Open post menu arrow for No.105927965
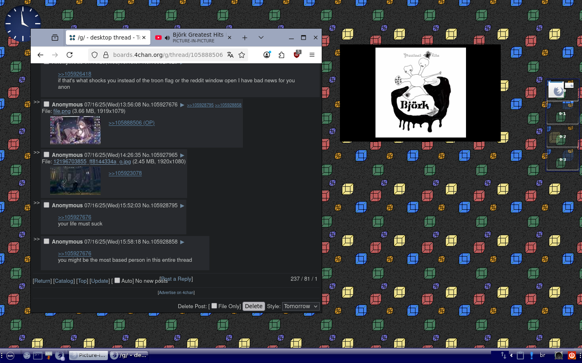The width and height of the screenshot is (582, 363). [x=182, y=155]
